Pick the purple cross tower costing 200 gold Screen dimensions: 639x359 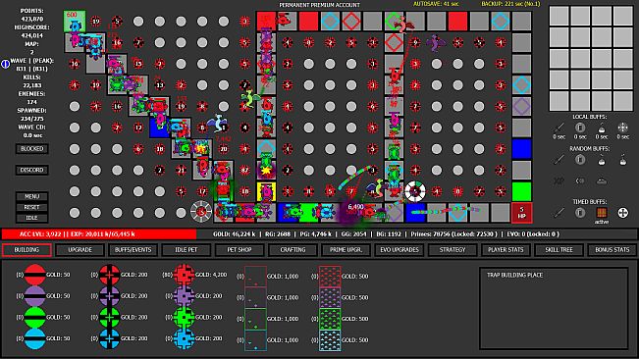coord(109,296)
